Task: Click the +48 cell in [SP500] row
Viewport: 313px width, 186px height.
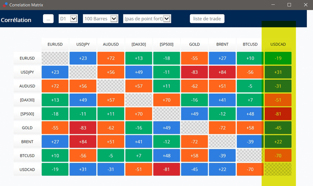Action: coord(250,114)
